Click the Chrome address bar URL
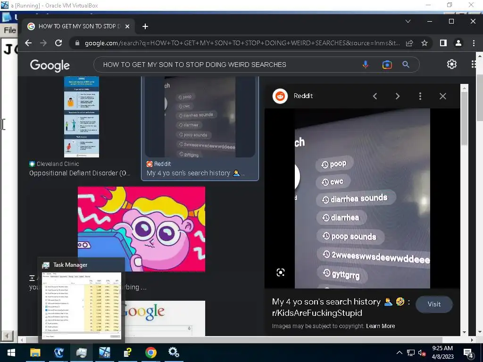Viewport: 483px width, 362px height. click(x=242, y=43)
